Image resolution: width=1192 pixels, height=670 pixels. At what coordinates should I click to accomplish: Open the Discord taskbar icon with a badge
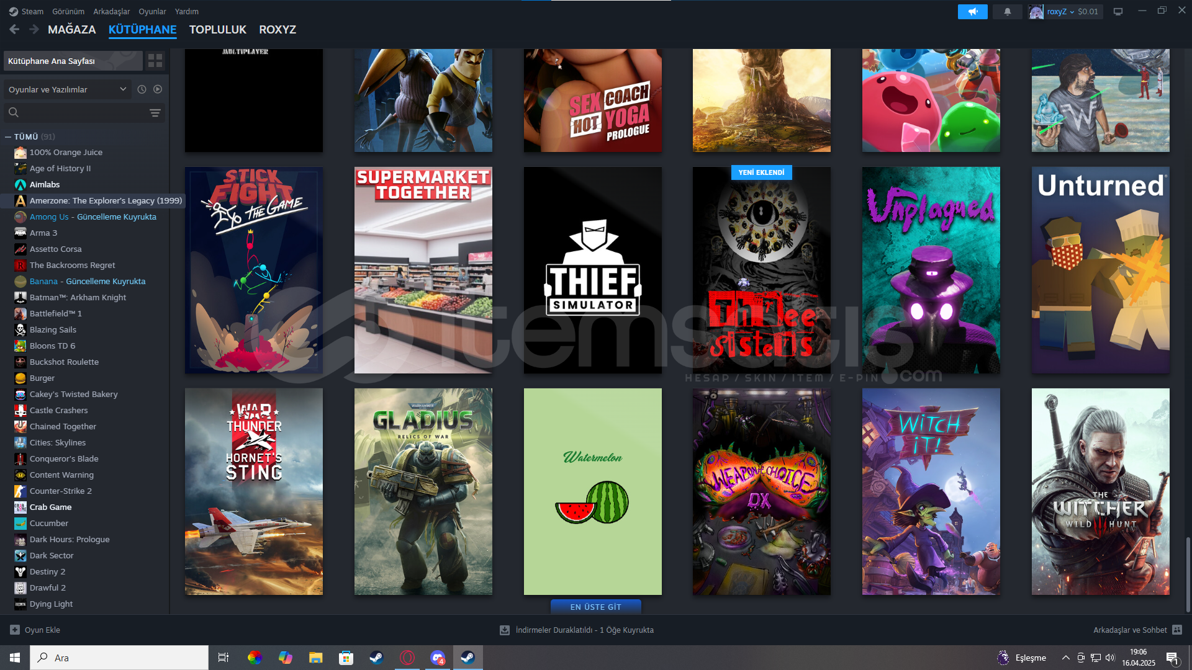click(x=438, y=658)
